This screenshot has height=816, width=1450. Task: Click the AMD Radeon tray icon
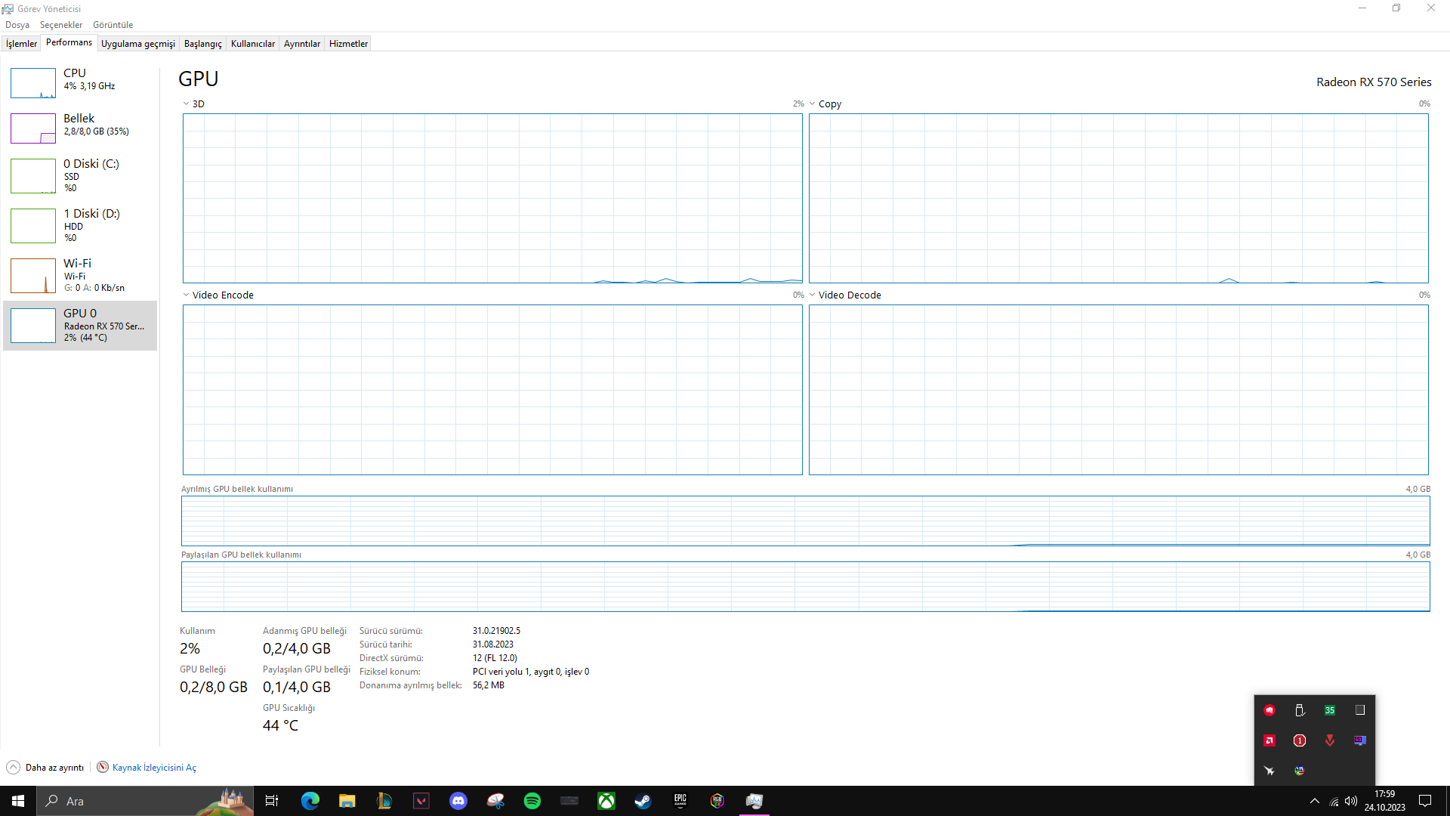1270,740
